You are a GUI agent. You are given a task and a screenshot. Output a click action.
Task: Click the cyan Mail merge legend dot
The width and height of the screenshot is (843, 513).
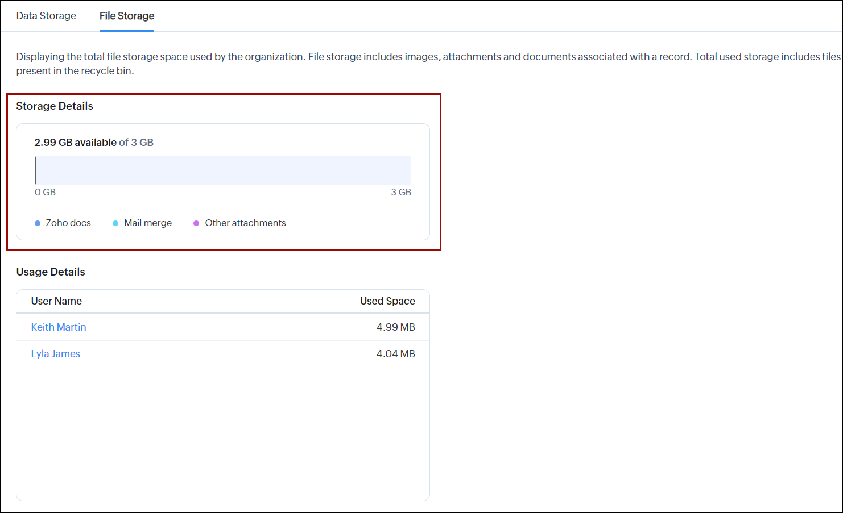pyautogui.click(x=115, y=223)
